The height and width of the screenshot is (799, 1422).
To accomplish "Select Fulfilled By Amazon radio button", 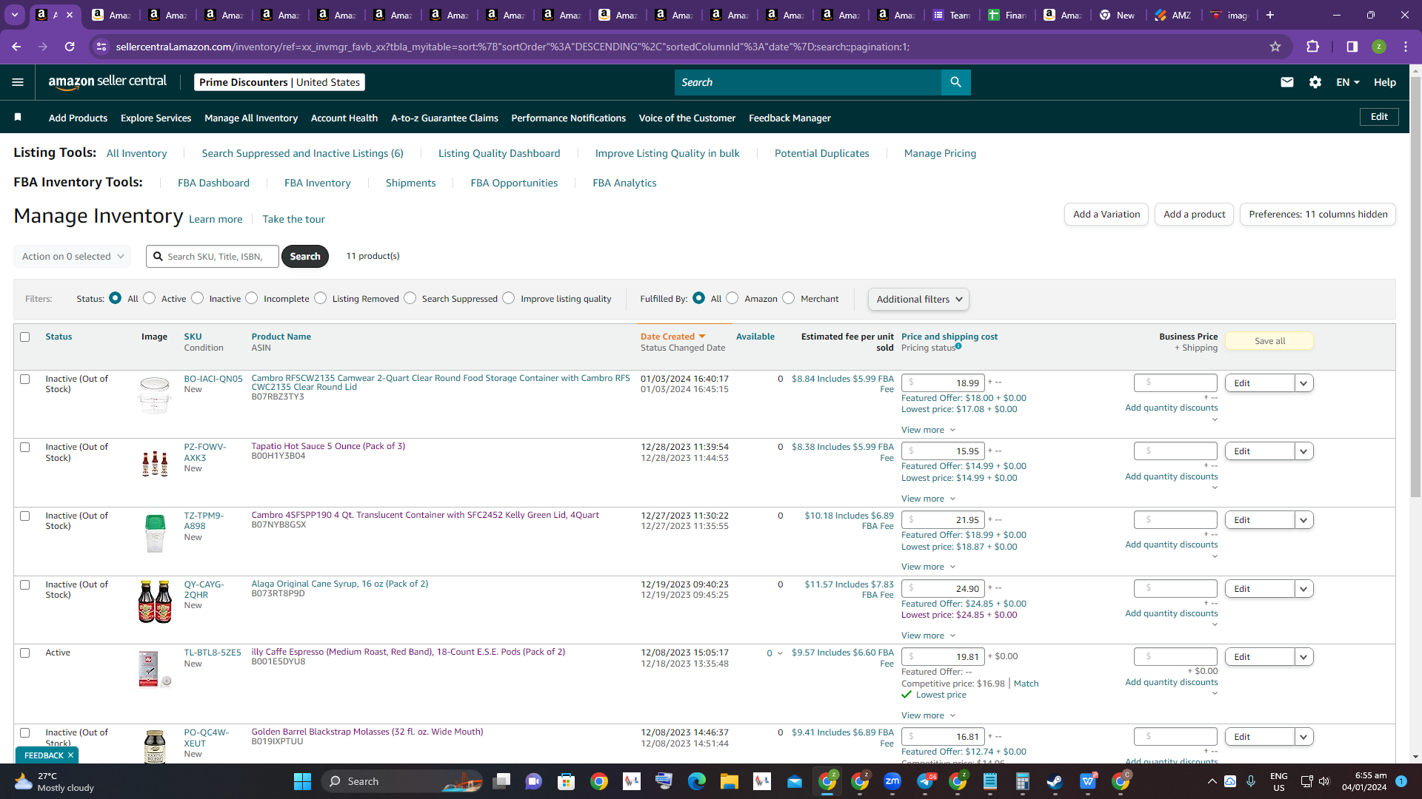I will [732, 298].
